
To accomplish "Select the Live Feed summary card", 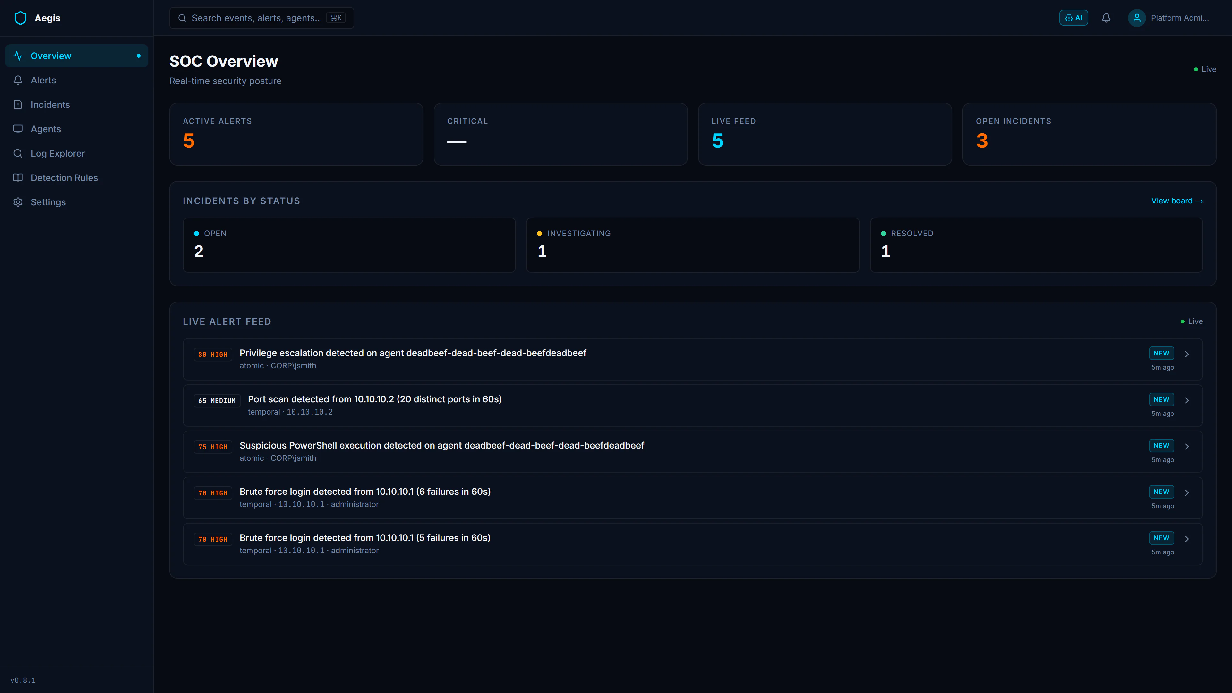I will click(x=825, y=134).
